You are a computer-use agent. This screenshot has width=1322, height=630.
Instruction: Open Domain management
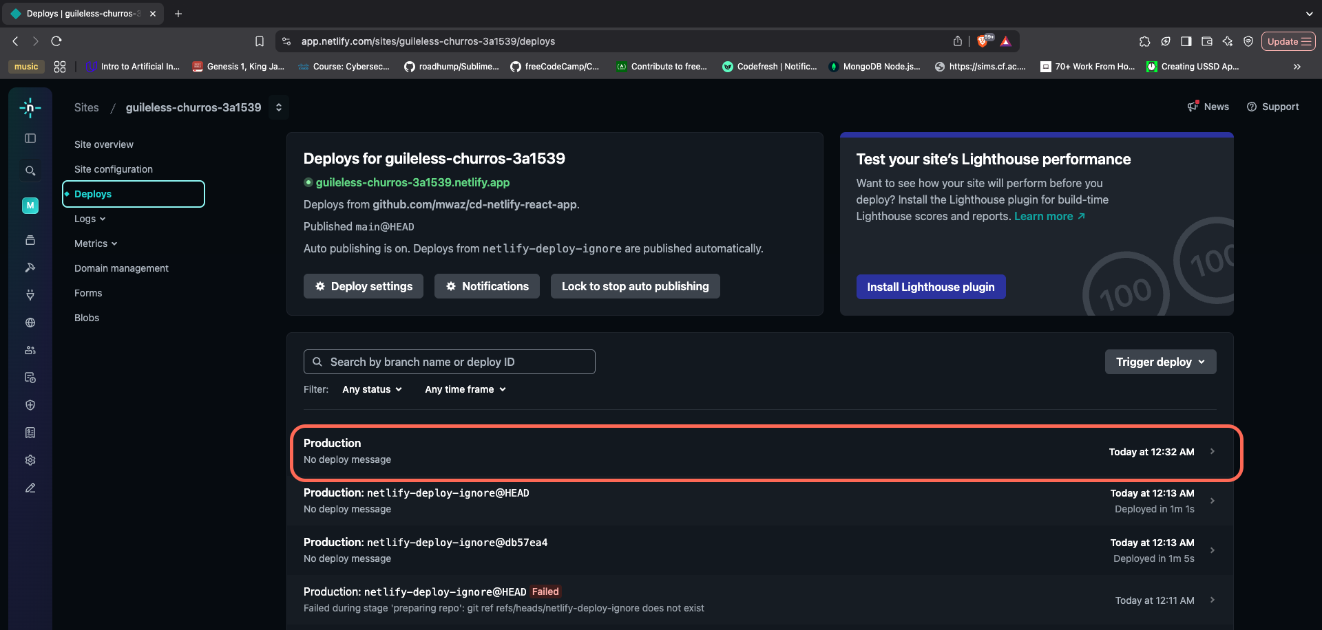(121, 268)
